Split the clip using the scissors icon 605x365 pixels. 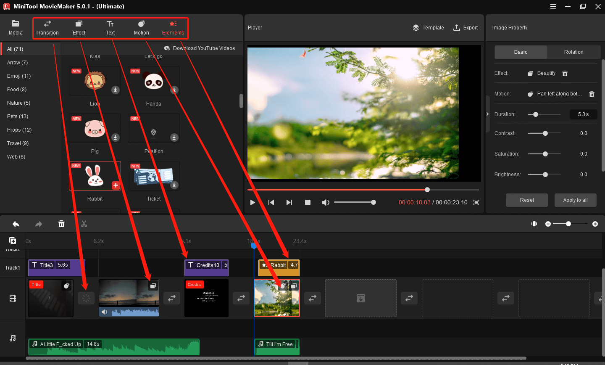[x=84, y=224]
